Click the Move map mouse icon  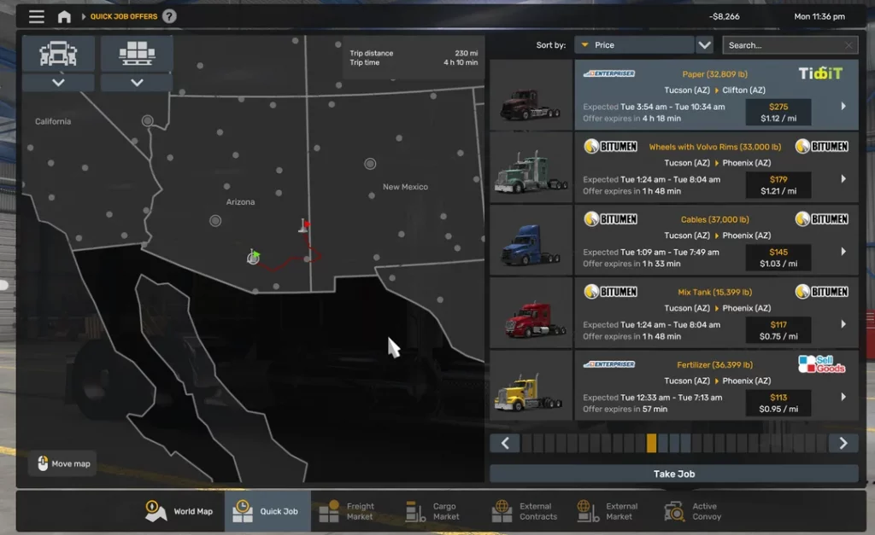point(41,463)
